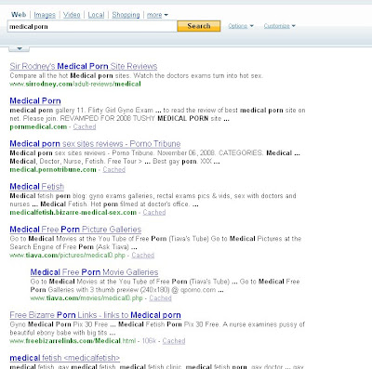Click the www.freebizarrelinks.com green URL text
This screenshot has height=369, width=372.
point(73,341)
